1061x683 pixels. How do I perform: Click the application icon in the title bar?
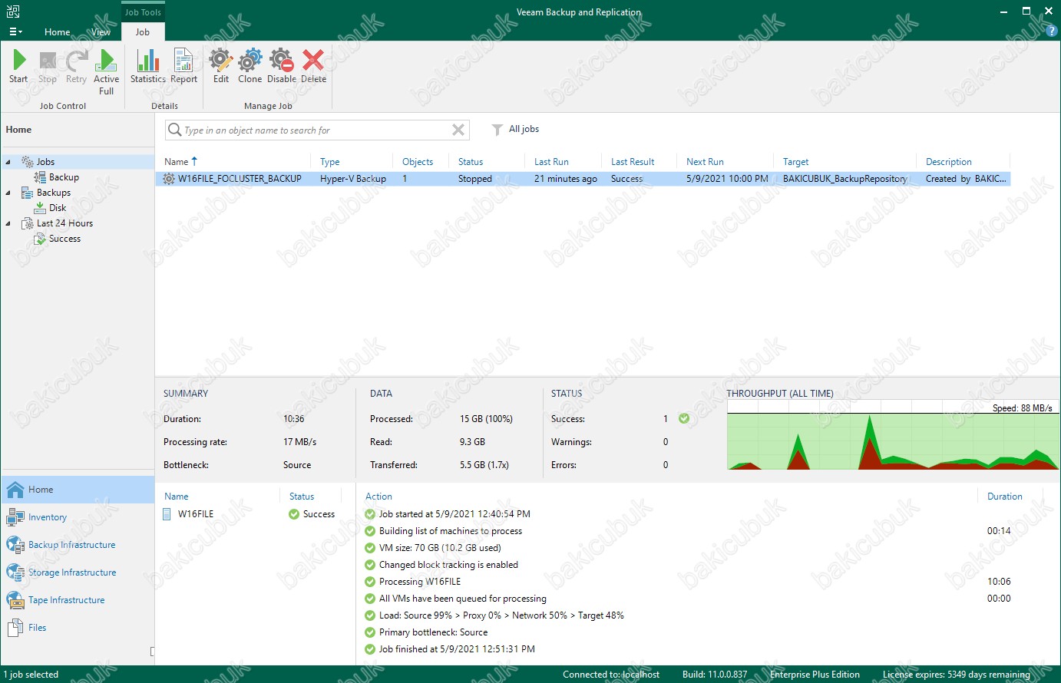12,11
